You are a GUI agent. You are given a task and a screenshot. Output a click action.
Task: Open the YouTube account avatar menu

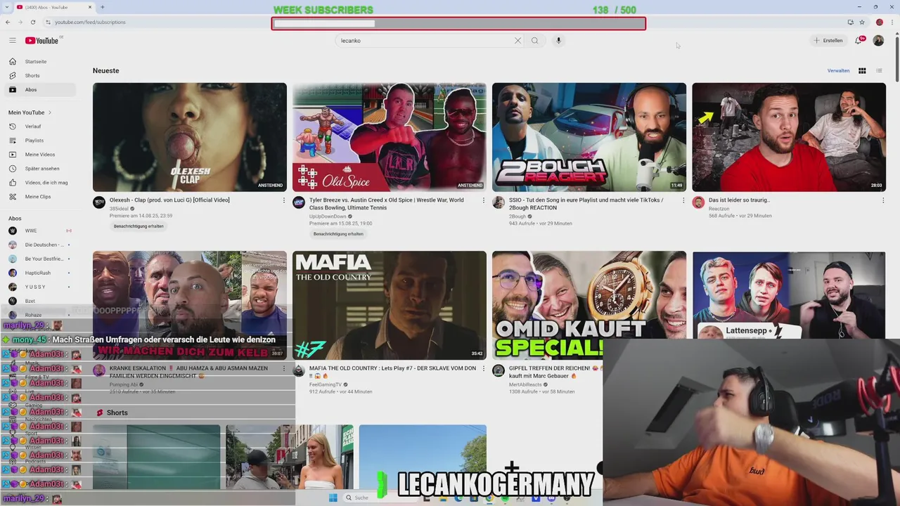pyautogui.click(x=878, y=41)
